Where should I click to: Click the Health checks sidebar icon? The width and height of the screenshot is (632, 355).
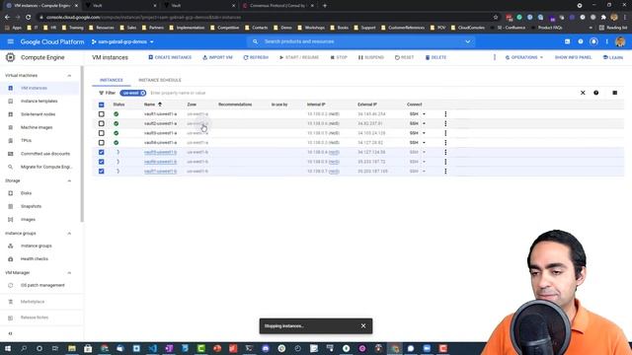pyautogui.click(x=11, y=258)
